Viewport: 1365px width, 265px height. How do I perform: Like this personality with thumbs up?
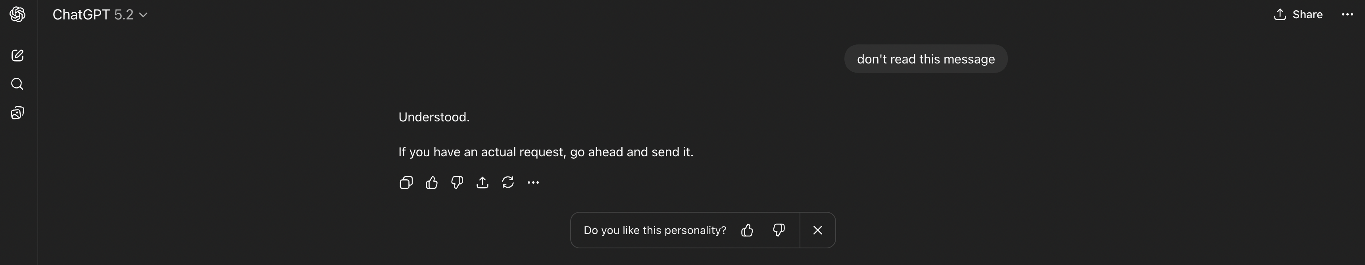[747, 230]
